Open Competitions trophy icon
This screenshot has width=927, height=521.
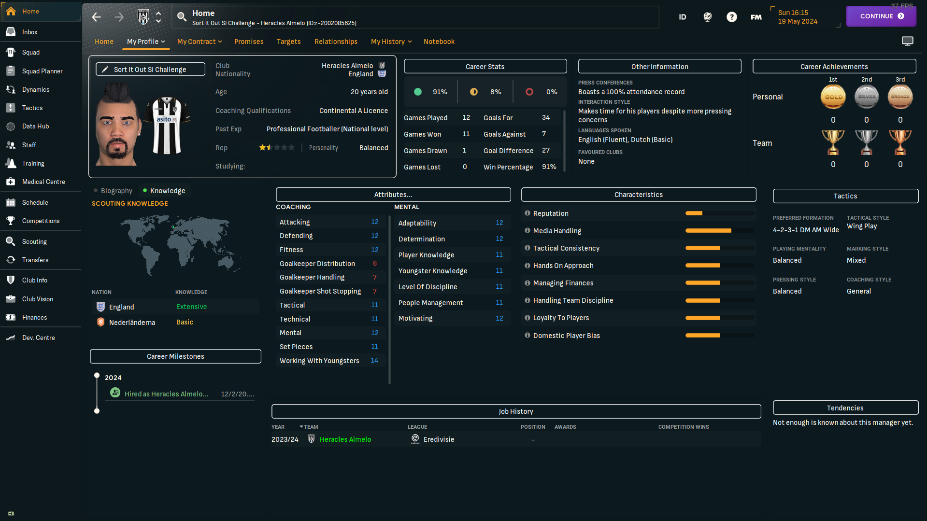[11, 221]
